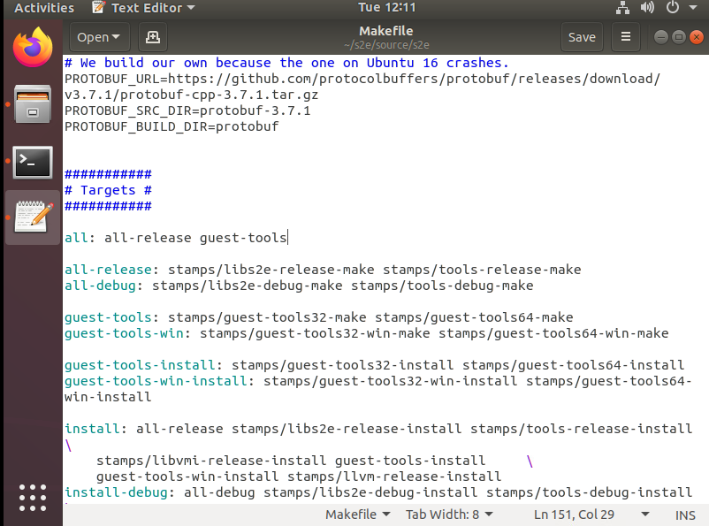
Task: Click the Makefile title in the header
Action: coord(385,31)
